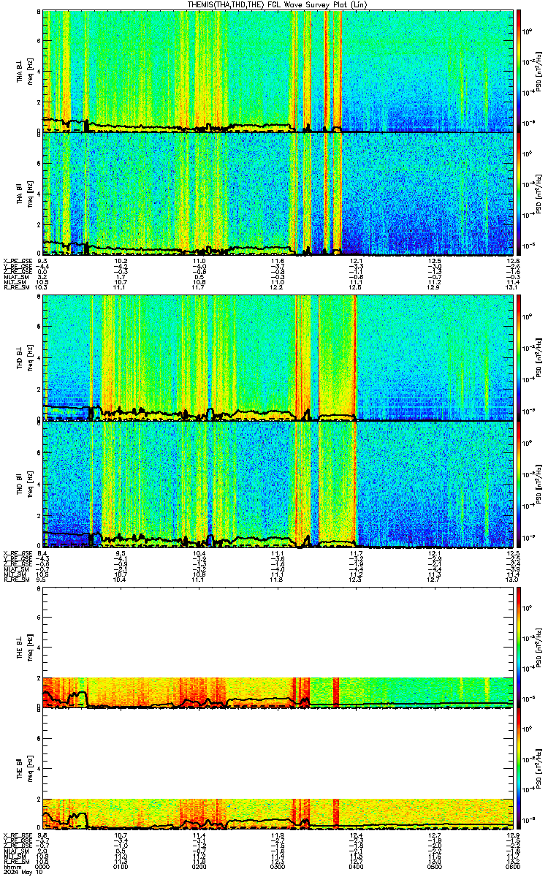Click the THA B-perpendicular spectrogram panel
This screenshot has height=877, width=548.
278,71
